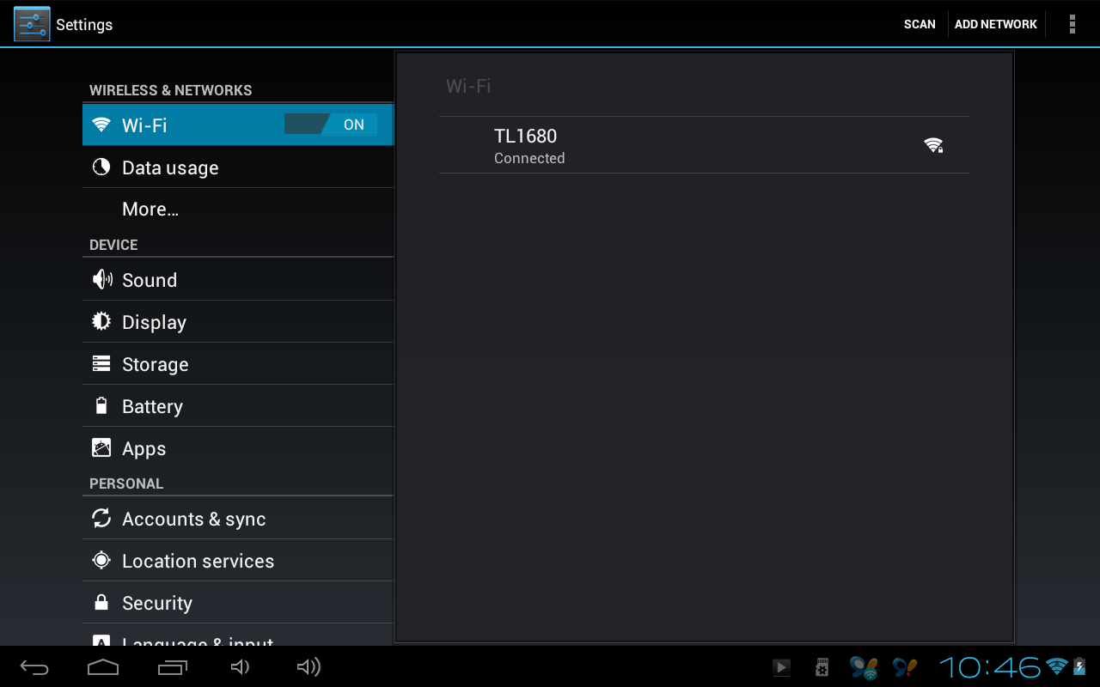The image size is (1100, 687).
Task: Tap the second butterfly notification icon
Action: [904, 667]
